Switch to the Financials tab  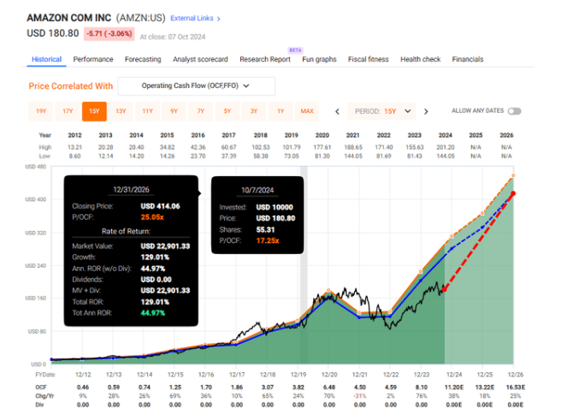tap(468, 59)
